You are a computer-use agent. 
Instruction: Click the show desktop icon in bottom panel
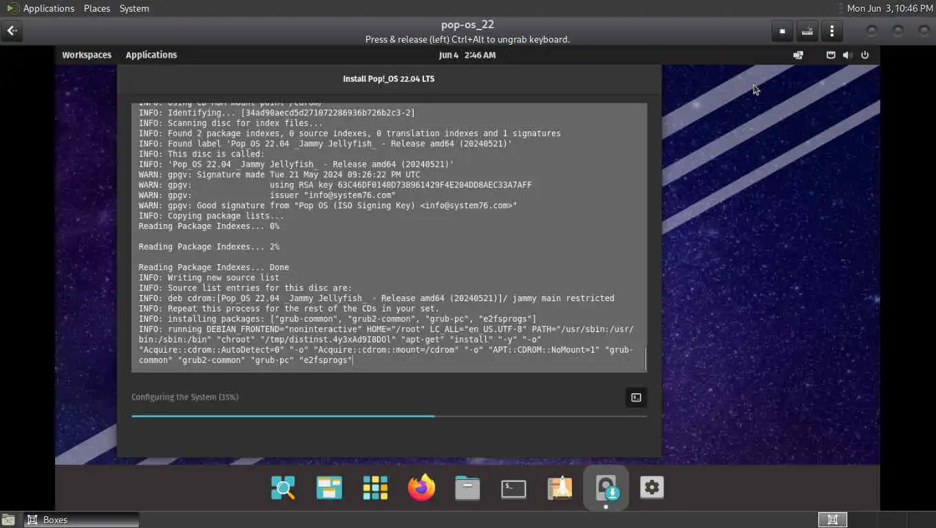pyautogui.click(x=9, y=520)
